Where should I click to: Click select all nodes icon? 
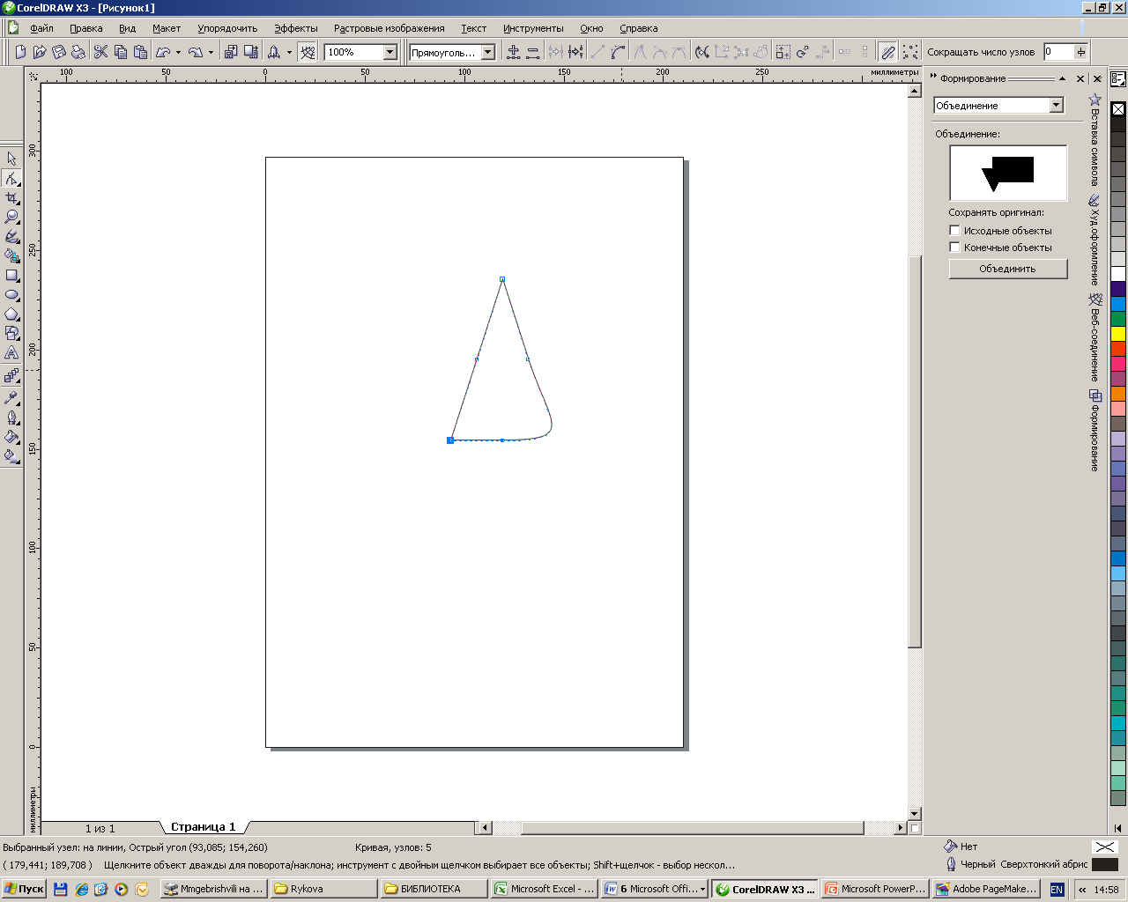(910, 52)
